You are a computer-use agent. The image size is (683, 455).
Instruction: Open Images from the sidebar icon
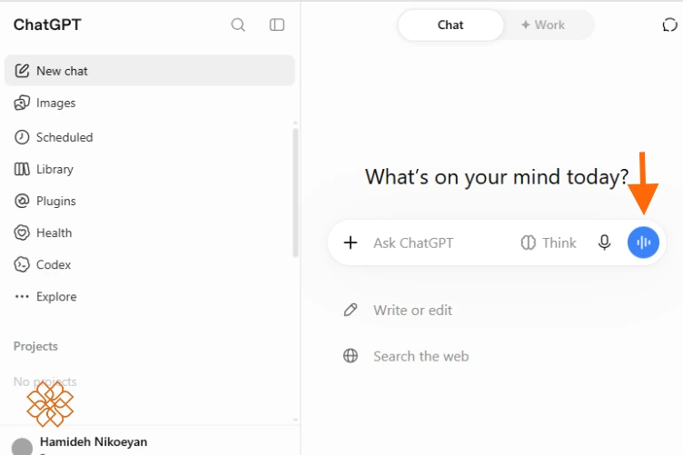pos(22,104)
